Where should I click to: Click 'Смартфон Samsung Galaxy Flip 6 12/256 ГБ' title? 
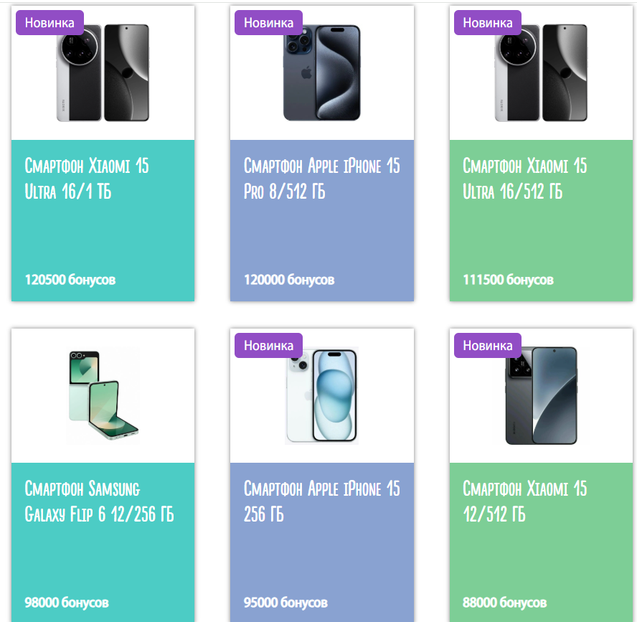(x=99, y=501)
